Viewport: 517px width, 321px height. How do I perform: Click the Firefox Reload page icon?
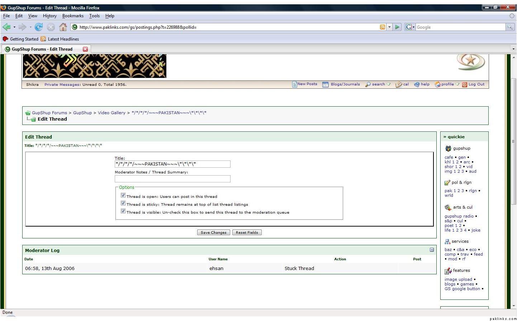point(39,27)
